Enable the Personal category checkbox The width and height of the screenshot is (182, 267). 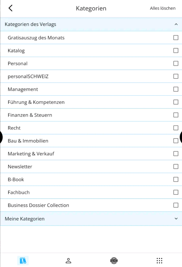[176, 63]
